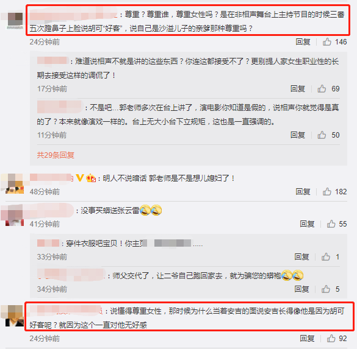Open avatar of bottom highlighted commenter
Viewport: 357px width, 349px height.
click(15, 316)
